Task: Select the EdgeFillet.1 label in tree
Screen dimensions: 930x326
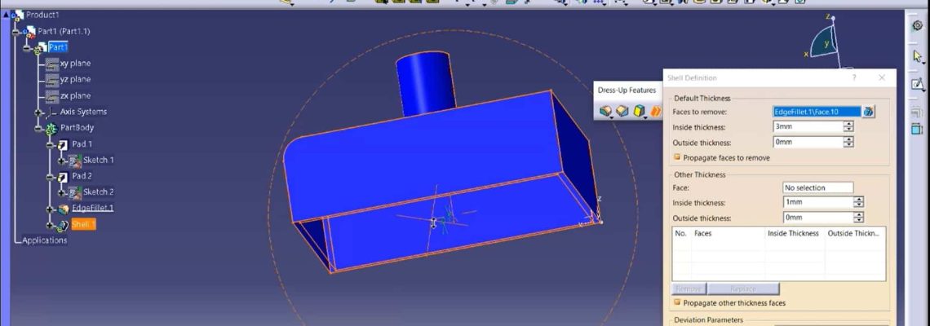Action: 93,208
